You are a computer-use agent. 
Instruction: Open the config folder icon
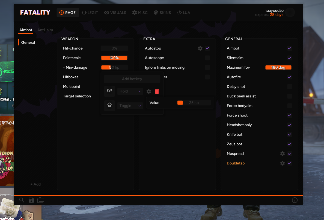pyautogui.click(x=41, y=200)
